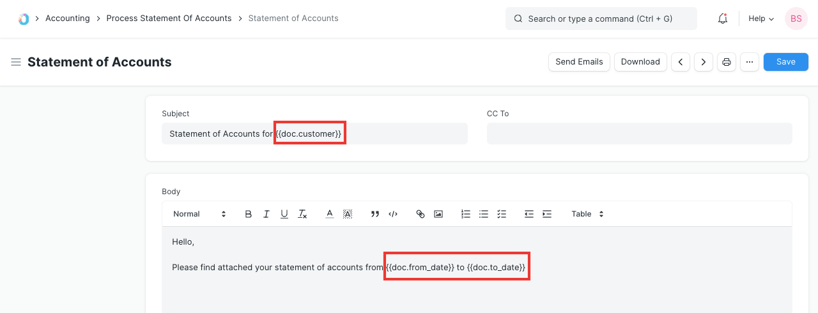
Task: Toggle the checklist format
Action: (502, 214)
